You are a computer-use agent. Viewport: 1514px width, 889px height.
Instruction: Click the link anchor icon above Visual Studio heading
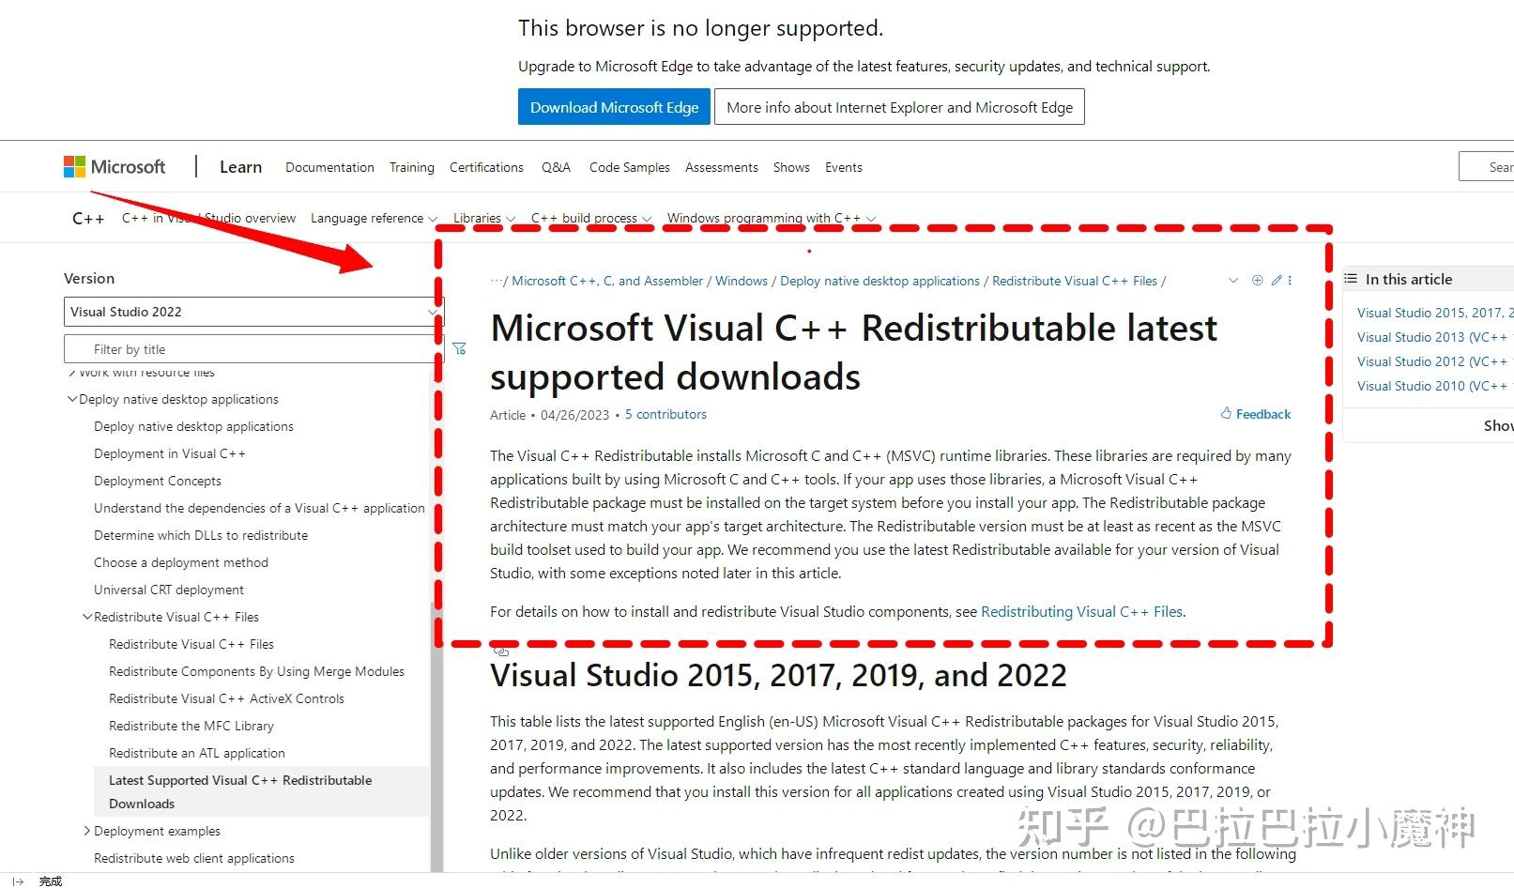point(501,650)
